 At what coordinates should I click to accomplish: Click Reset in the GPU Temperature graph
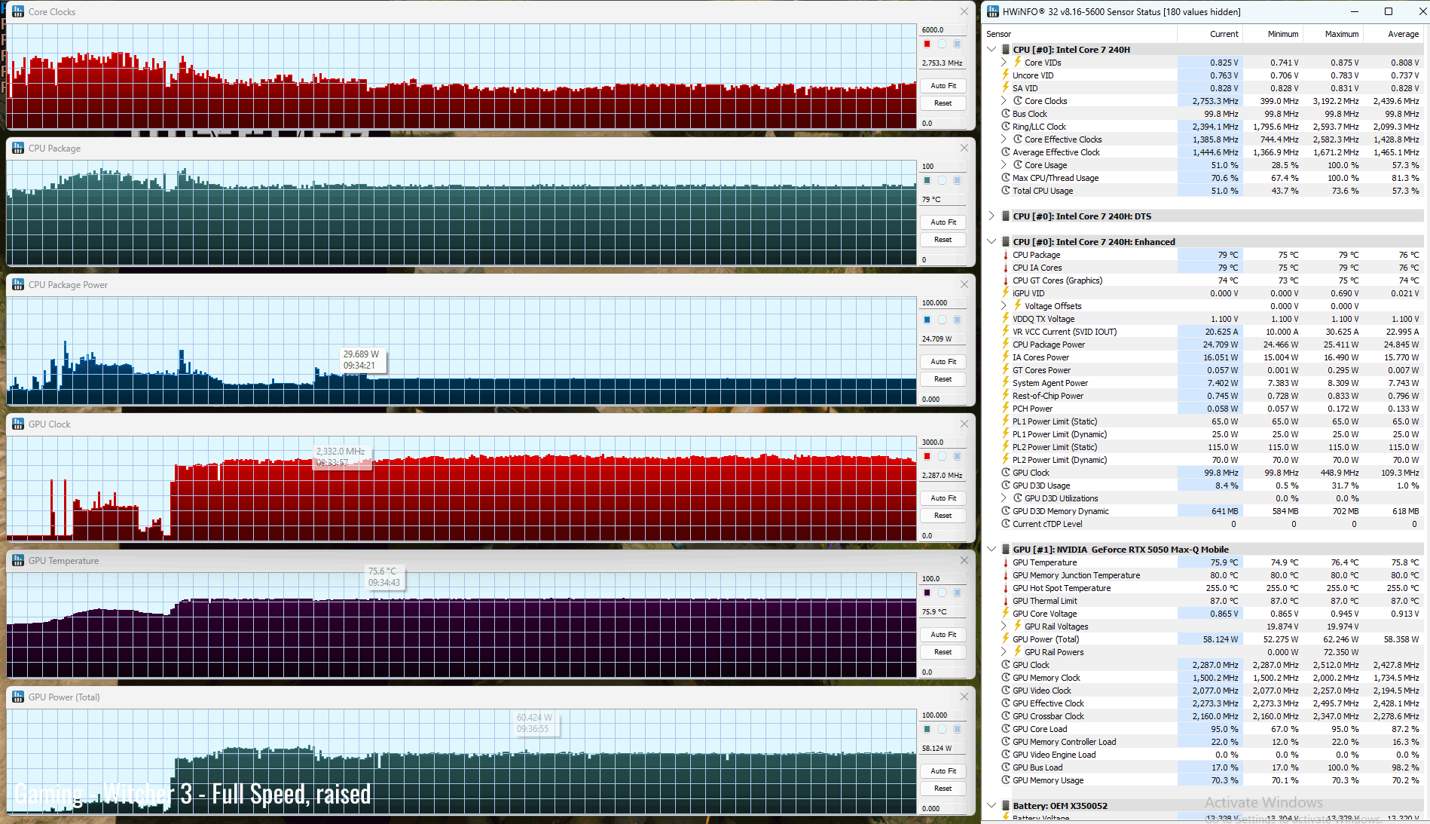(943, 652)
